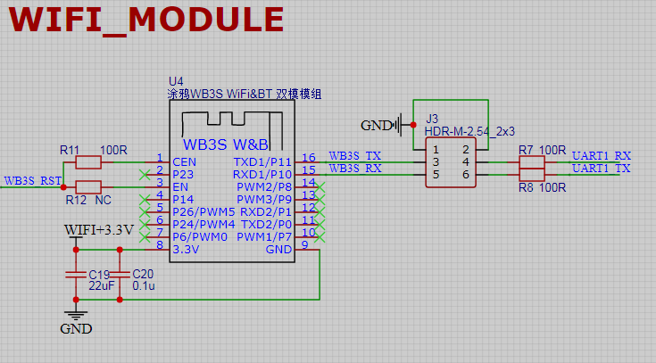Select the WIFI_MODULE title text
The width and height of the screenshot is (656, 363).
146,20
